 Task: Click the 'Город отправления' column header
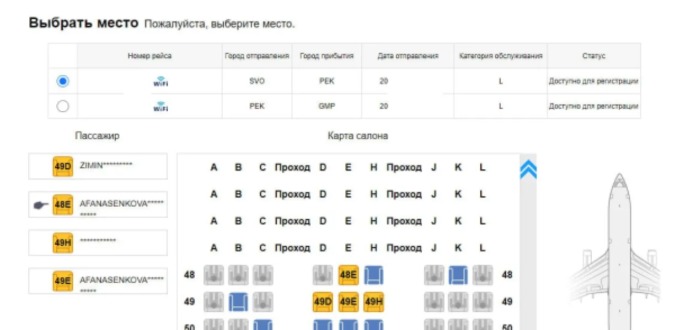coord(257,56)
